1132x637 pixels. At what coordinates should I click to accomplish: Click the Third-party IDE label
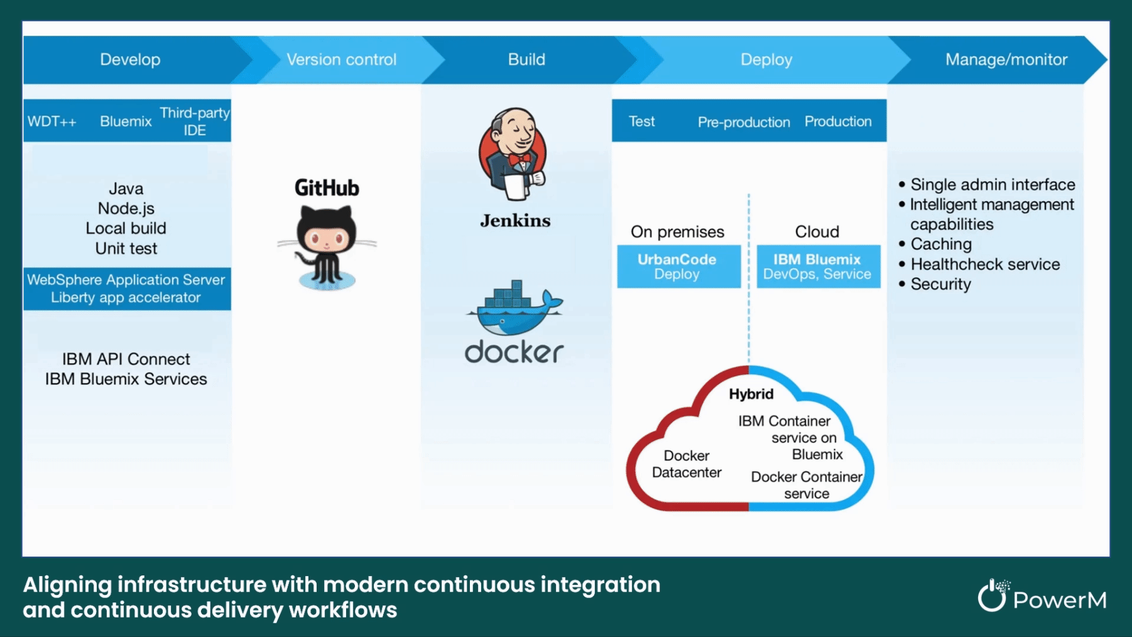(195, 121)
